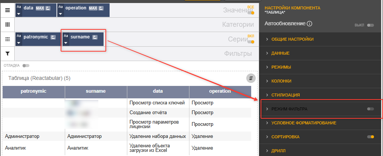This screenshot has height=156, width=383.
Task: Switch on the Автообновление toggle
Action: point(371,25)
